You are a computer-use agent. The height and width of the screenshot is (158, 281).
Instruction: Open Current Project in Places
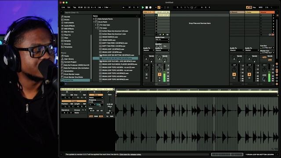click(70, 62)
